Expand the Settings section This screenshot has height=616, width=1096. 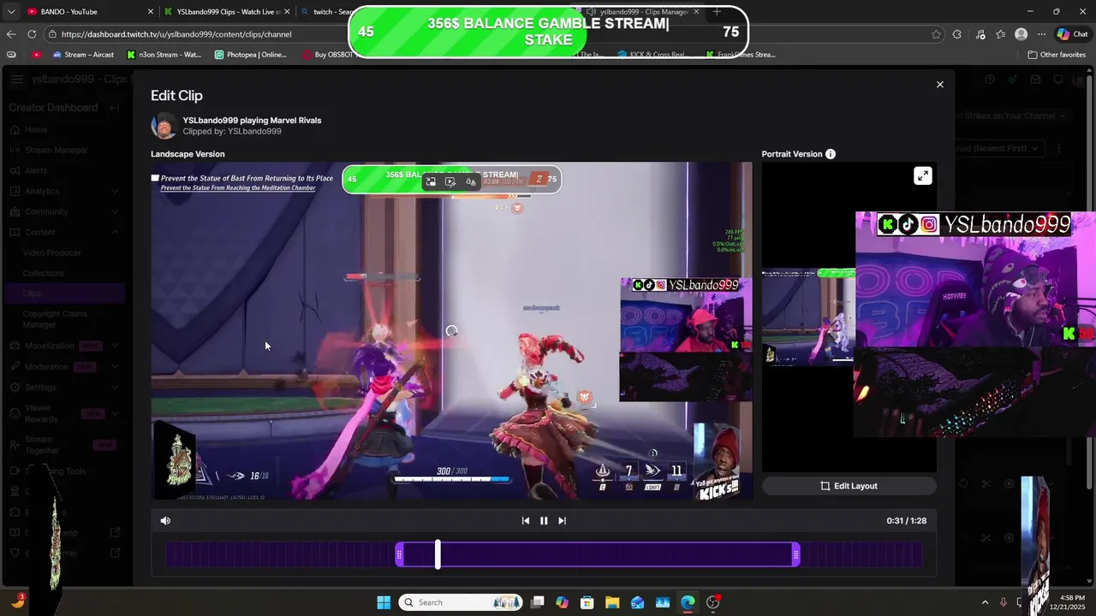[64, 387]
